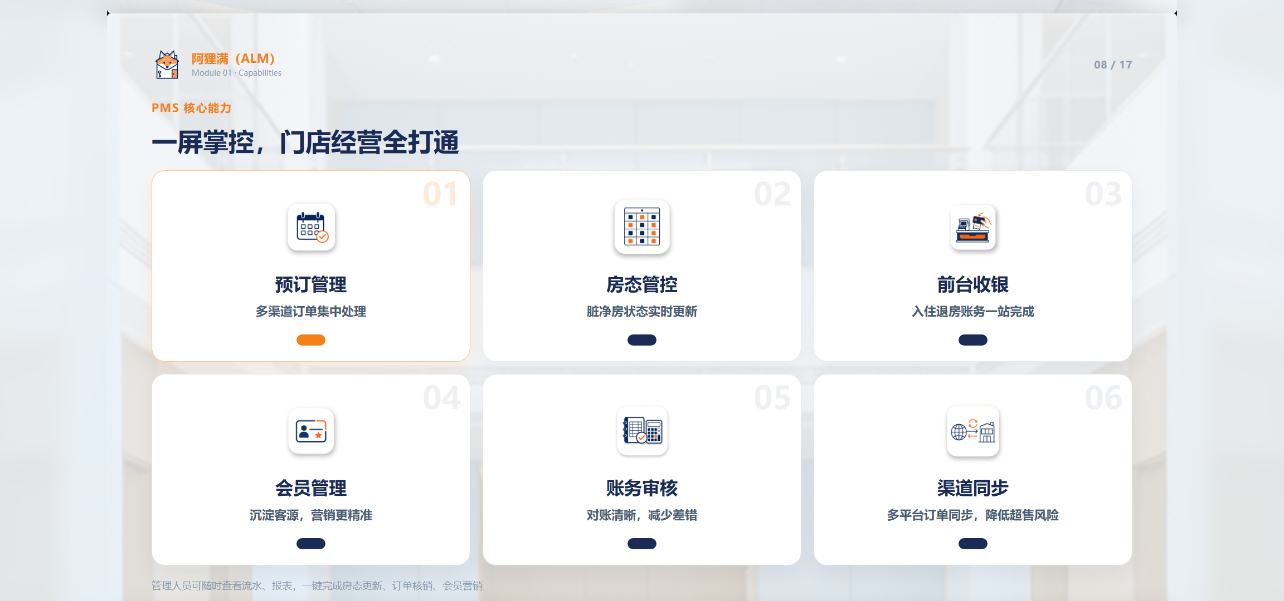Click the 房态管控 card title
The height and width of the screenshot is (601, 1284).
point(642,284)
